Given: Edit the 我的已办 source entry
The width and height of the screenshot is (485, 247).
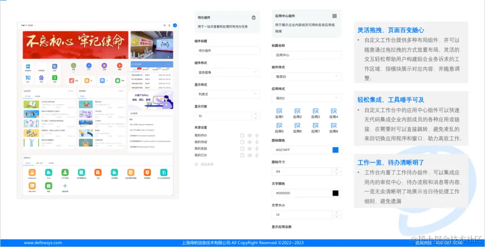Looking at the screenshot, I should 242,155.
